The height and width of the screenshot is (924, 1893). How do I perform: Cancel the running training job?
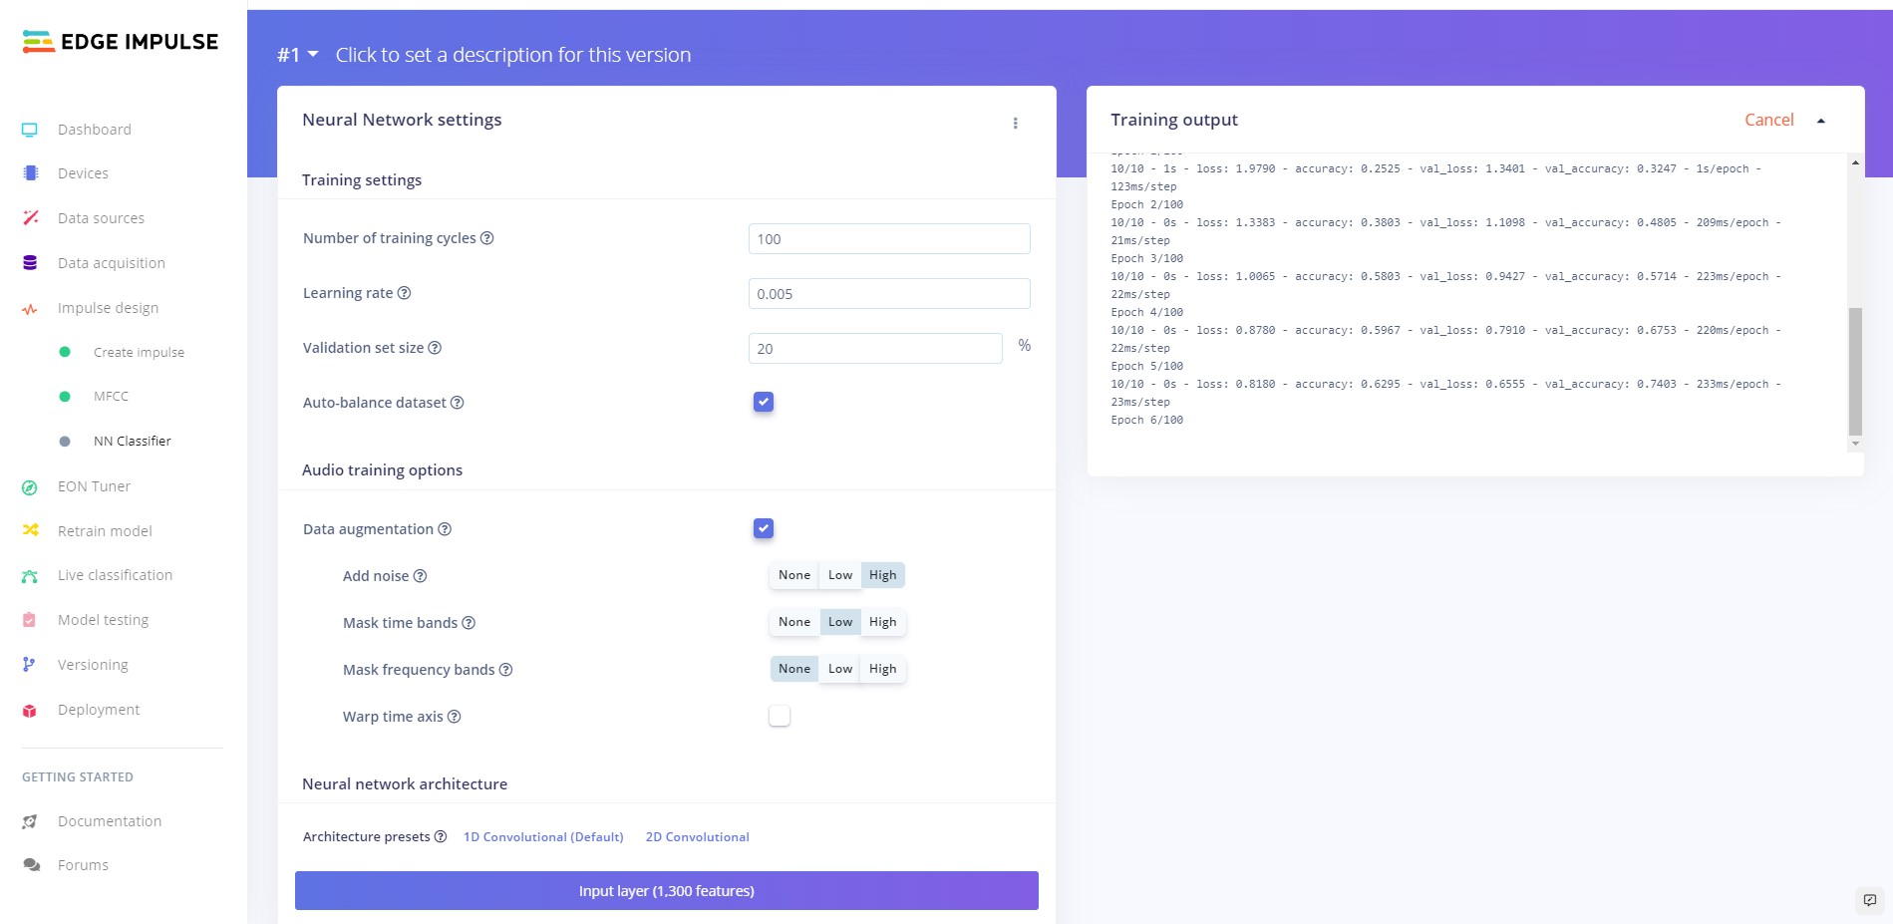[x=1768, y=120]
